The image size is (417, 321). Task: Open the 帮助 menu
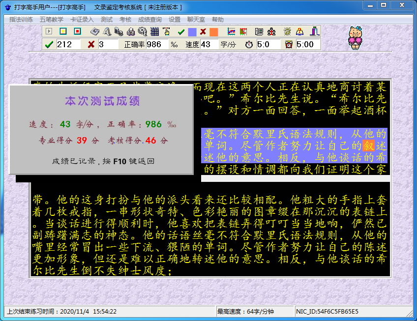coord(218,19)
